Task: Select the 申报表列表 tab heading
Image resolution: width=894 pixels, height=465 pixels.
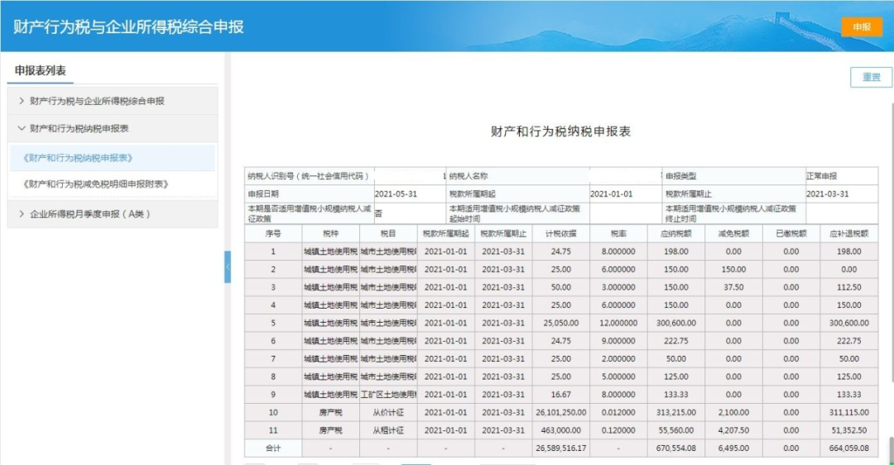Action: pos(41,70)
